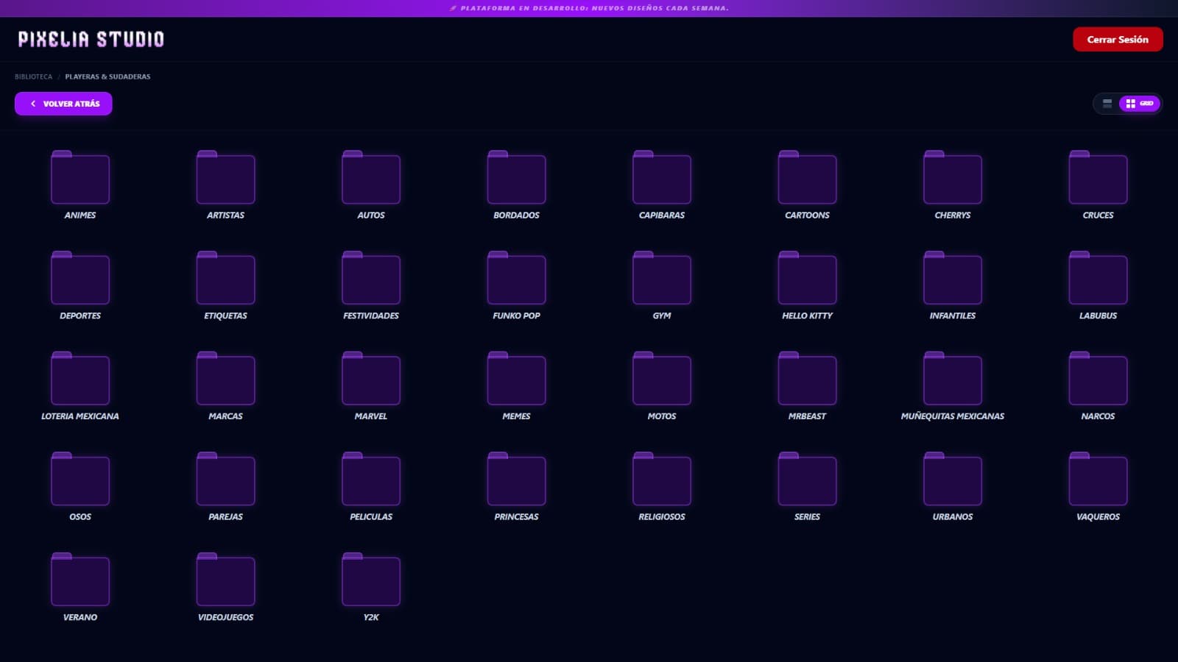Image resolution: width=1178 pixels, height=662 pixels.
Task: Navigate to BIBLIOTECA in the breadcrumb
Action: (x=34, y=76)
